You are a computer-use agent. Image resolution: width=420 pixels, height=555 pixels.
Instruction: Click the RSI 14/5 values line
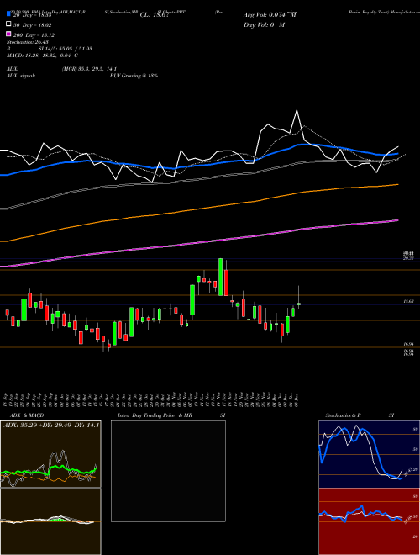pyautogui.click(x=50, y=49)
